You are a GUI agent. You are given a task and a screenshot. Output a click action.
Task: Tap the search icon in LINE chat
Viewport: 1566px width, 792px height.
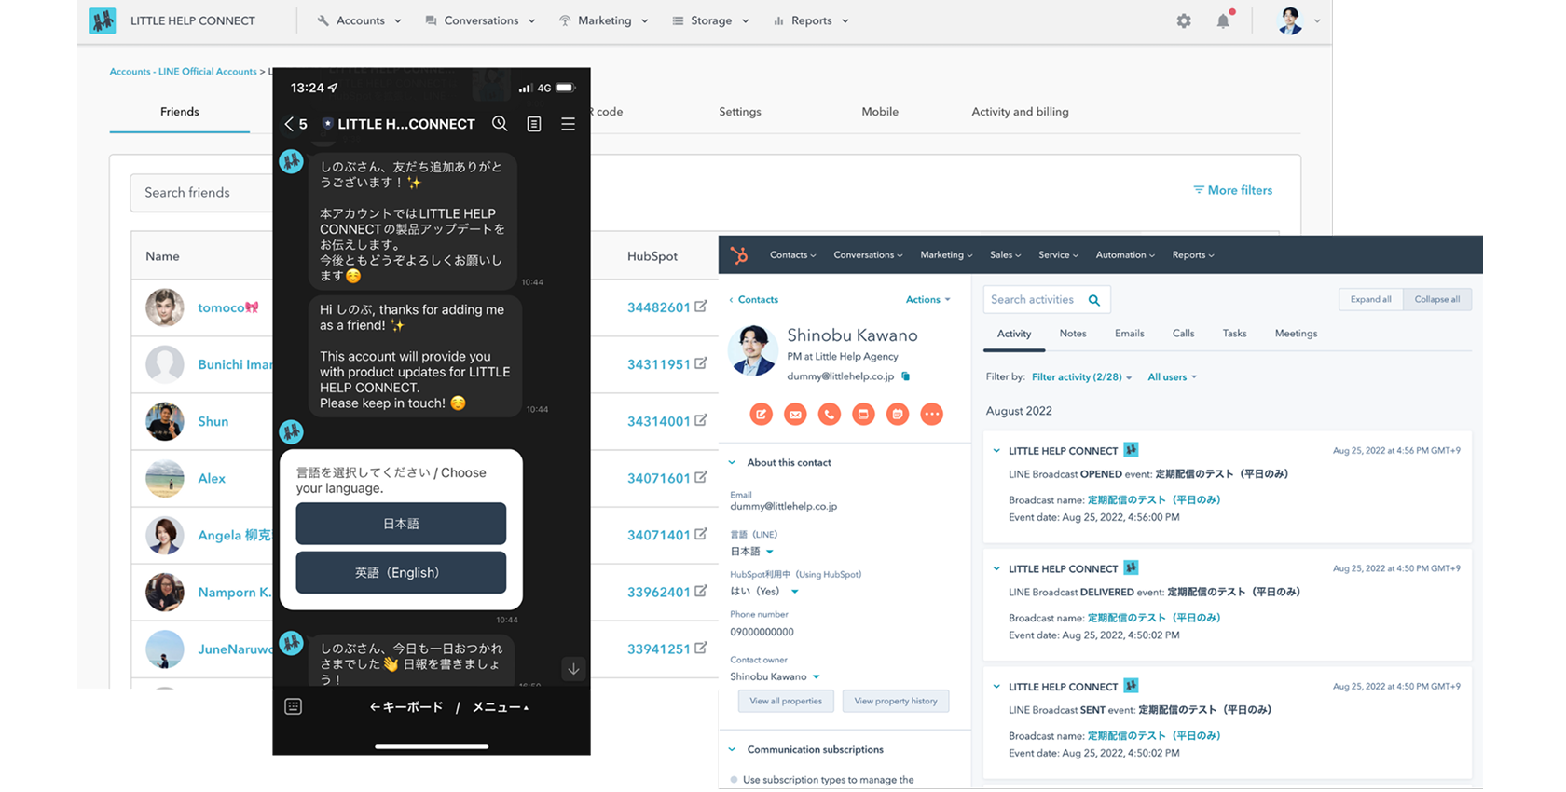(x=500, y=124)
